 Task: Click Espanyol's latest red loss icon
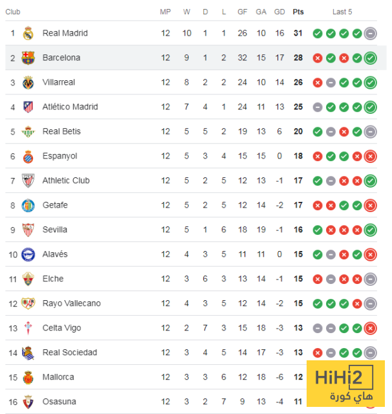370,157
